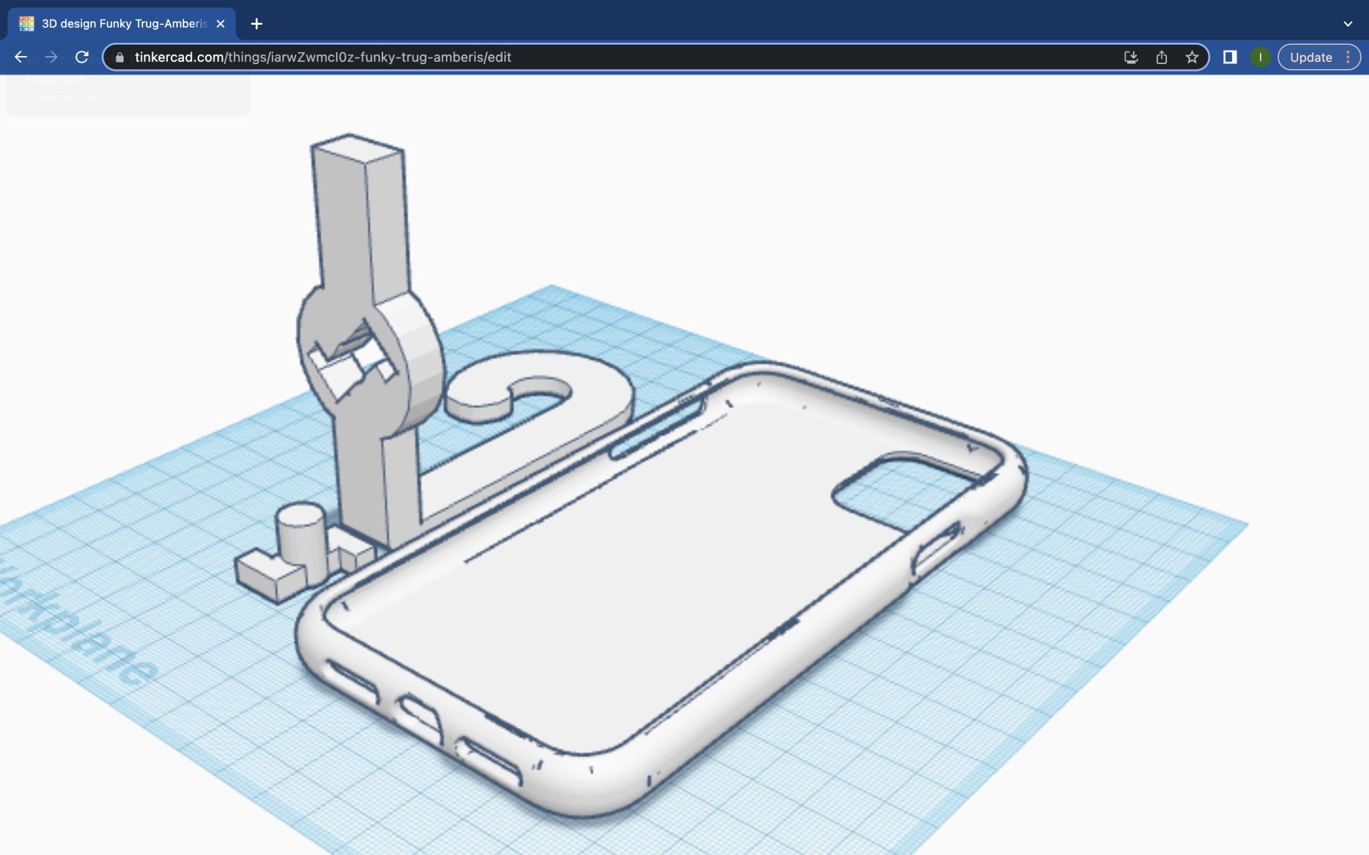This screenshot has height=855, width=1369.
Task: Click the share page icon
Action: [1162, 57]
